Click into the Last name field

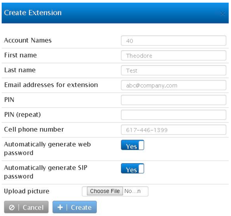click(174, 70)
